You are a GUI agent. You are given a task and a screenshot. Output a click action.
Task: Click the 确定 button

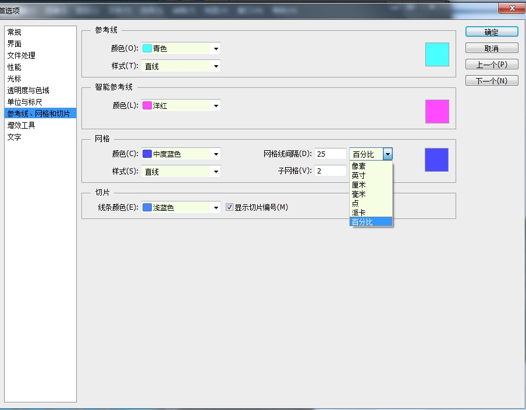coord(492,32)
